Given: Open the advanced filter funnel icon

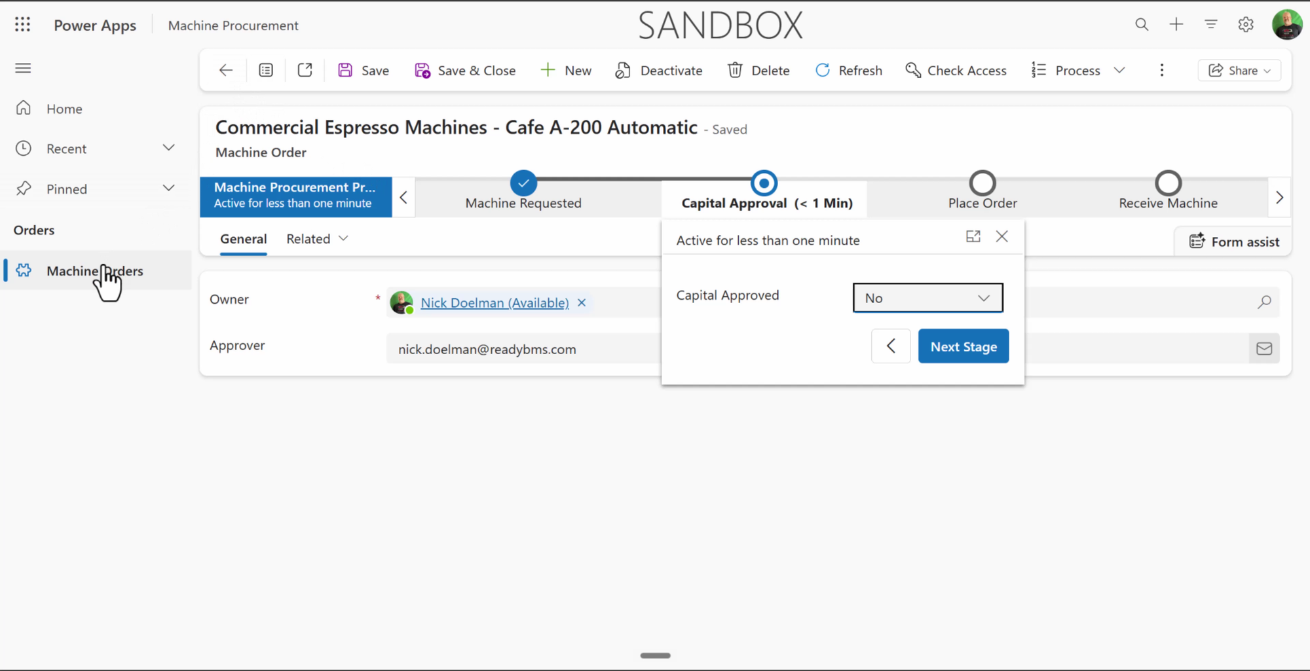Looking at the screenshot, I should point(1211,25).
